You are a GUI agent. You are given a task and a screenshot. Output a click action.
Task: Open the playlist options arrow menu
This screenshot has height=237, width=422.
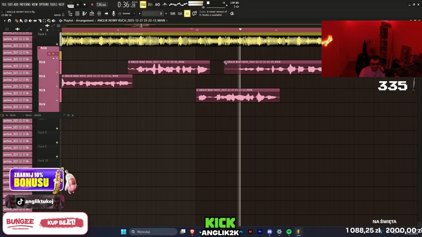coord(5,21)
